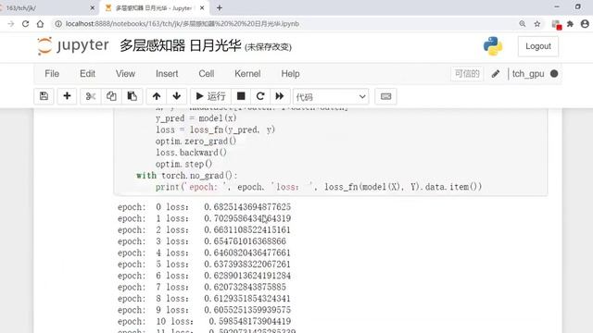Open the View menu

click(125, 74)
